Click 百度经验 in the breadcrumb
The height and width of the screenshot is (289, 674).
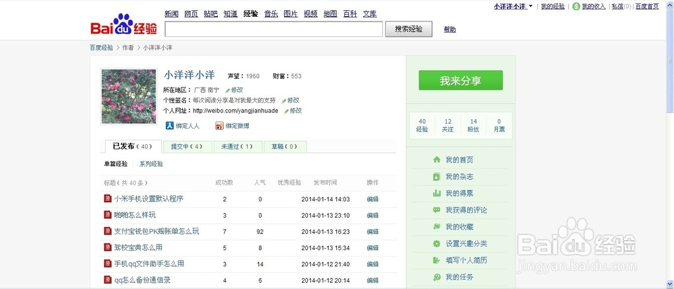click(x=102, y=48)
